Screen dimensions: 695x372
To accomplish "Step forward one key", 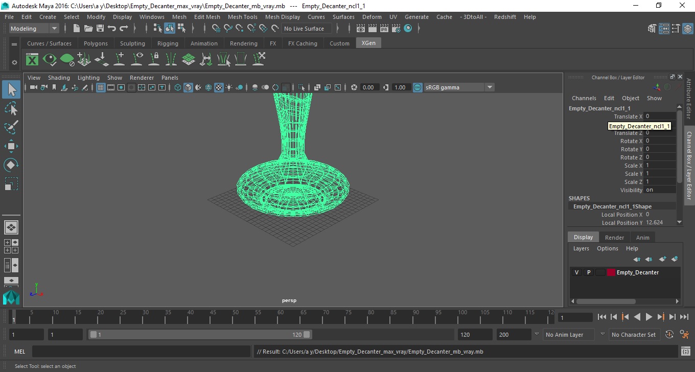I will (660, 317).
